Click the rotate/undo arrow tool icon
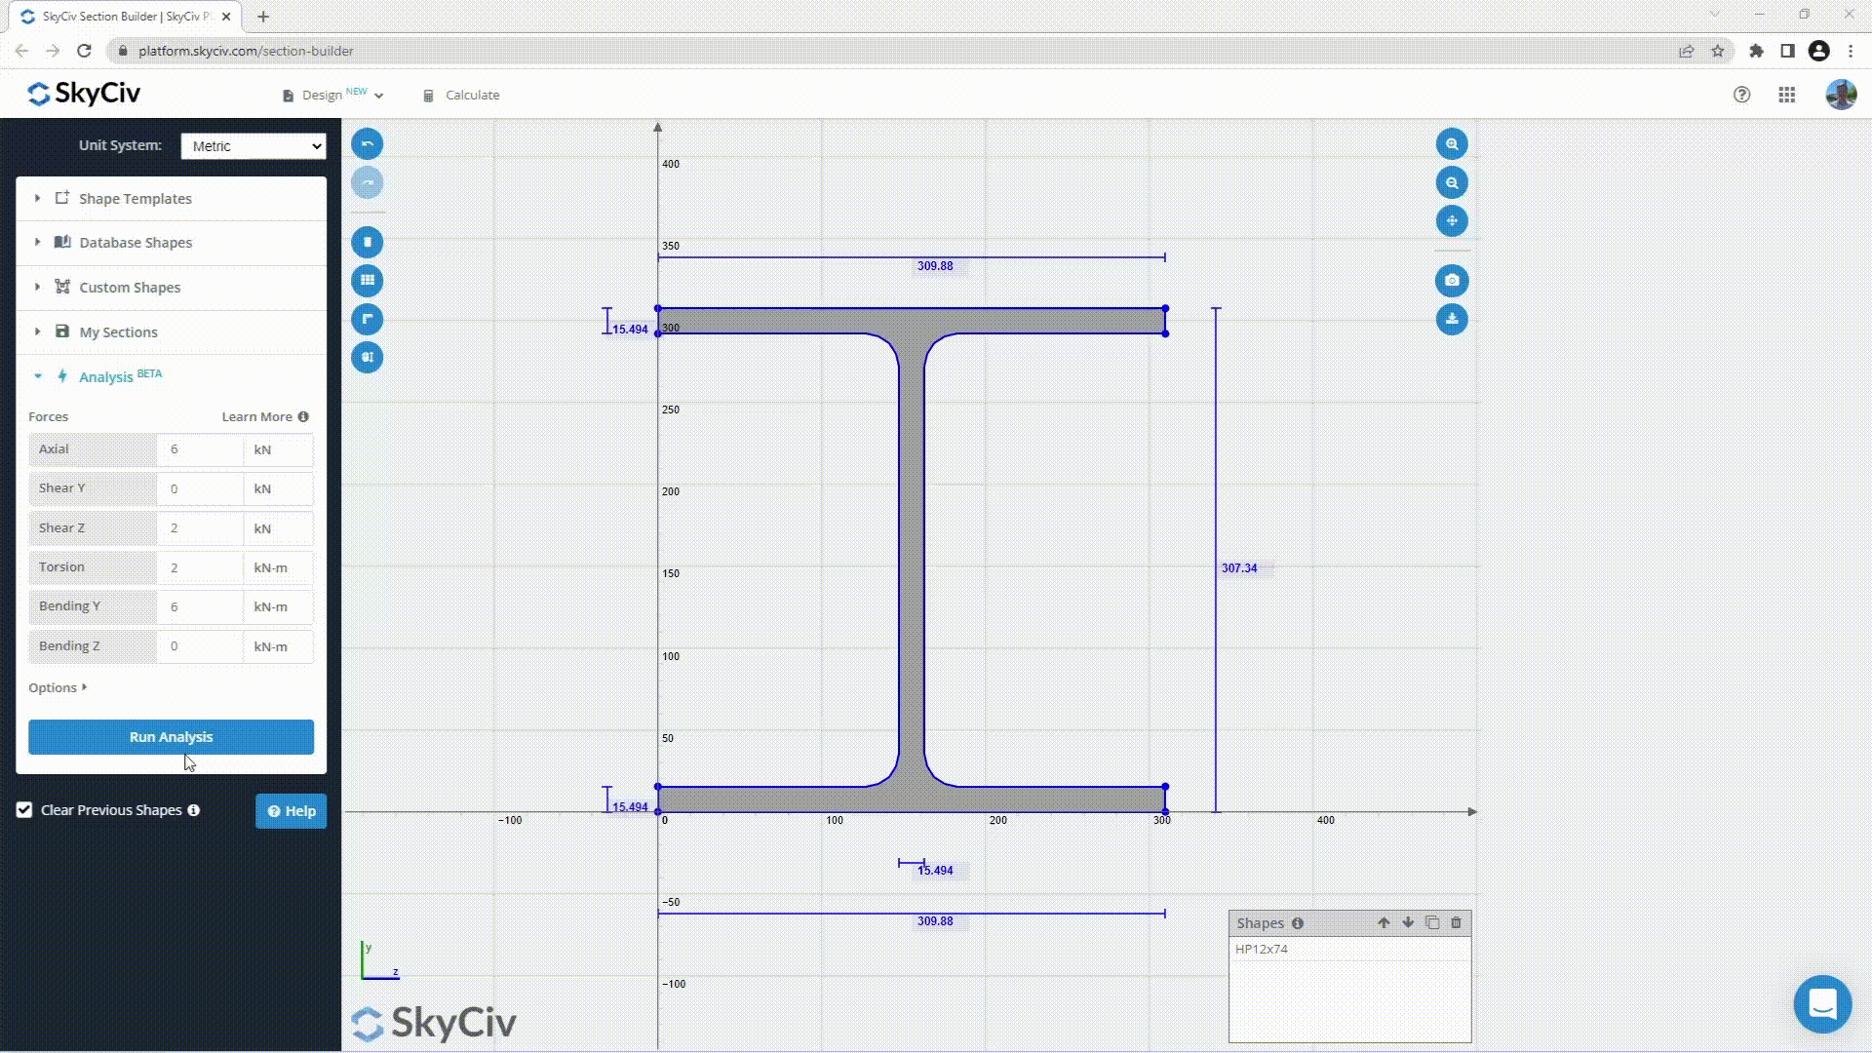 tap(367, 144)
